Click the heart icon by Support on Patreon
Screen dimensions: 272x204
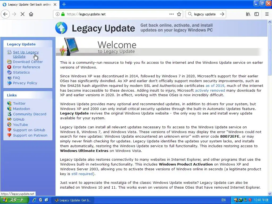(9, 135)
